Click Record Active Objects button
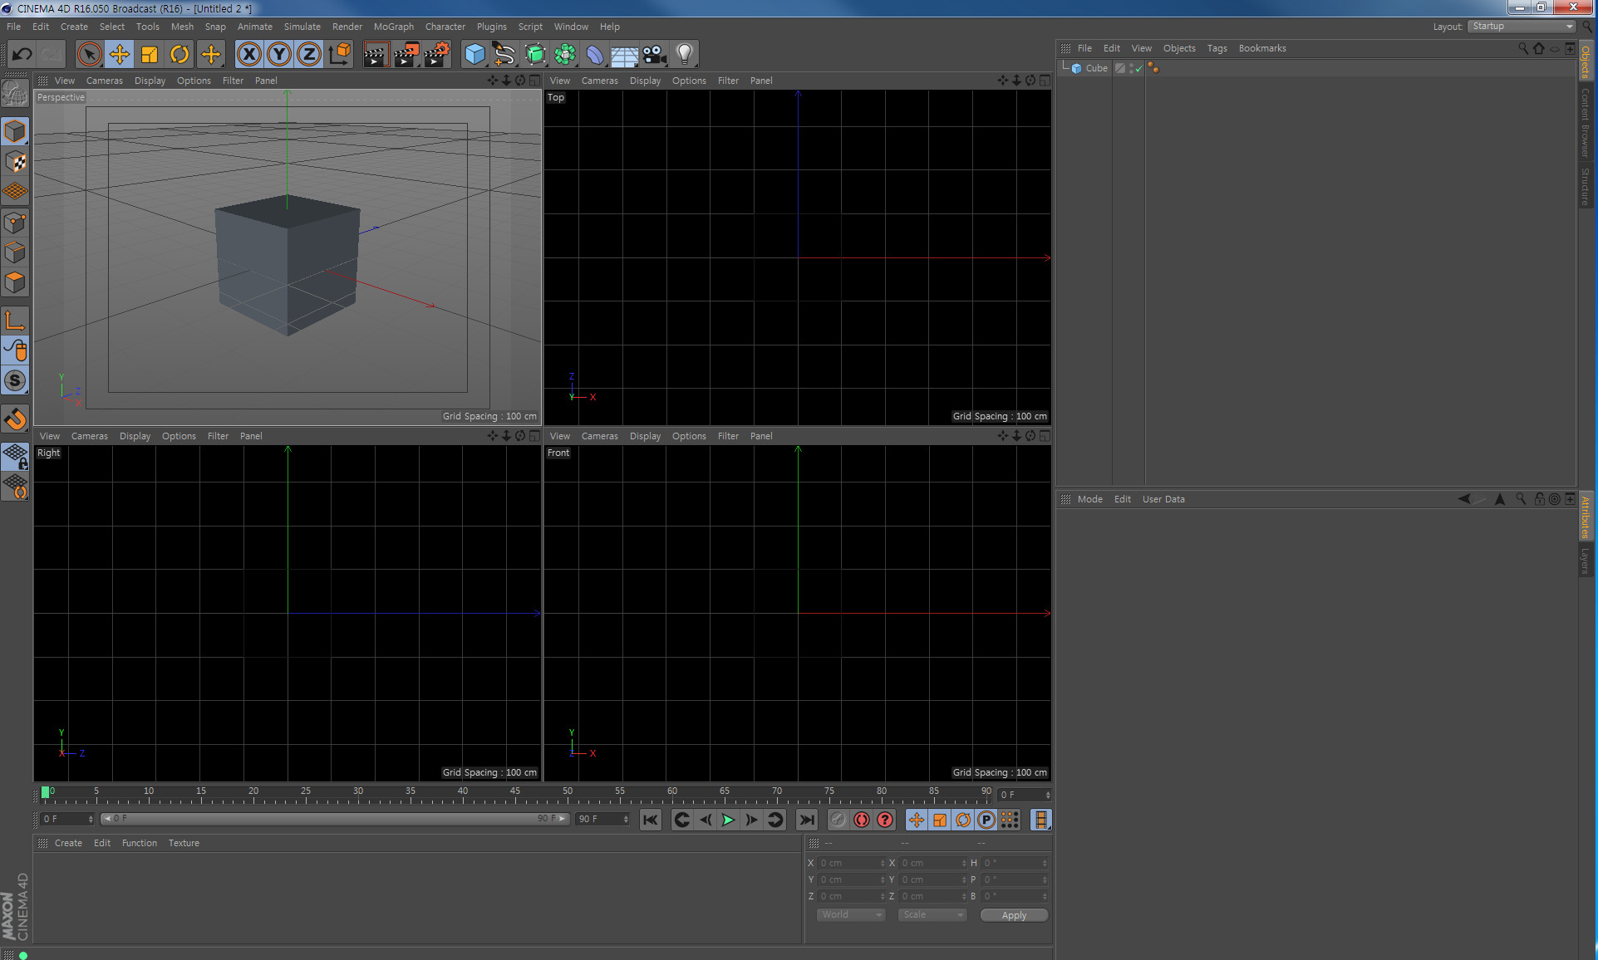Image resolution: width=1598 pixels, height=960 pixels. coord(838,820)
